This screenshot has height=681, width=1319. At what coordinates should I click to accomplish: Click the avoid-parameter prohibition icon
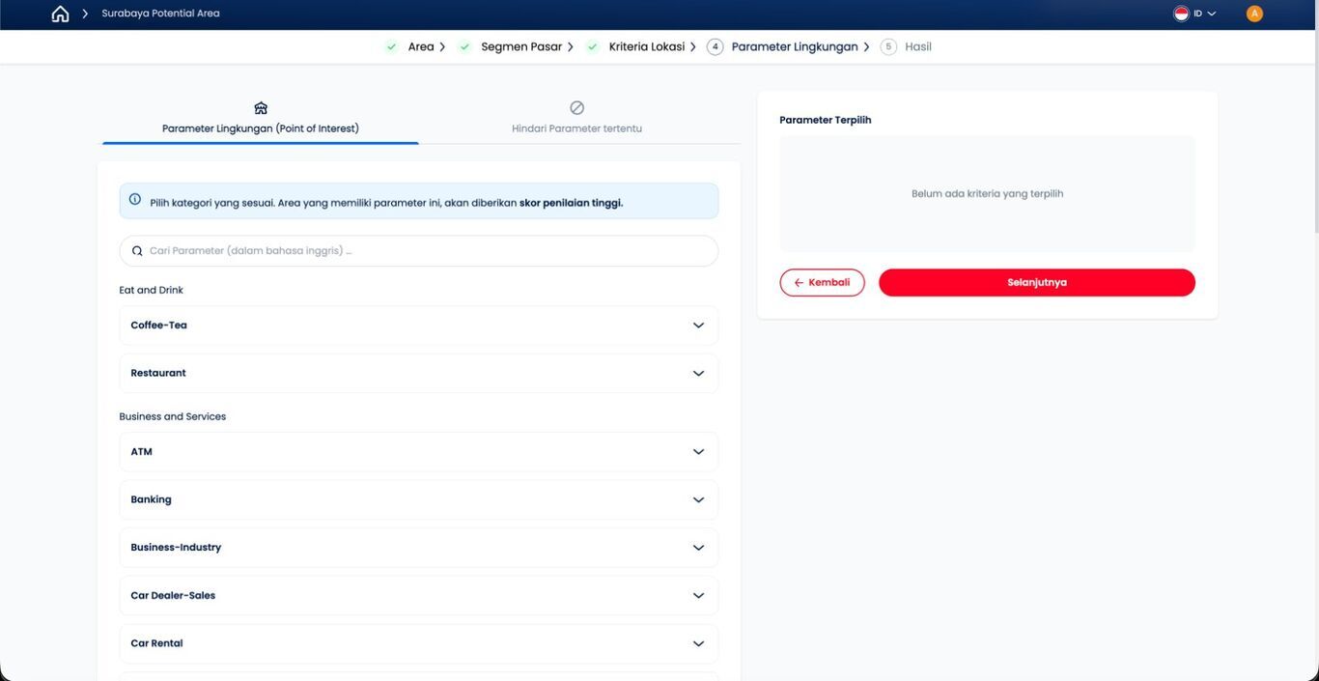577,108
